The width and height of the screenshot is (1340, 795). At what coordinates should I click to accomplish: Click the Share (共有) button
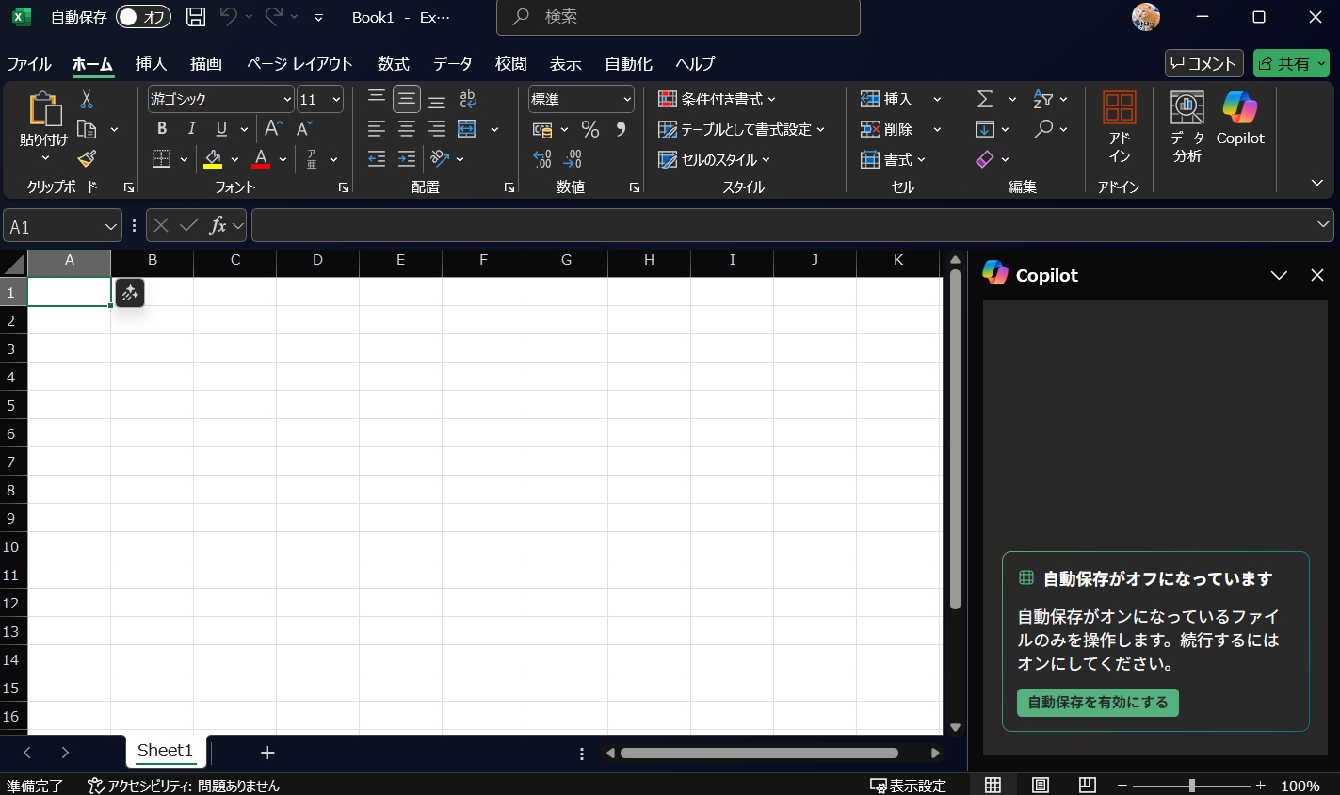tap(1291, 63)
